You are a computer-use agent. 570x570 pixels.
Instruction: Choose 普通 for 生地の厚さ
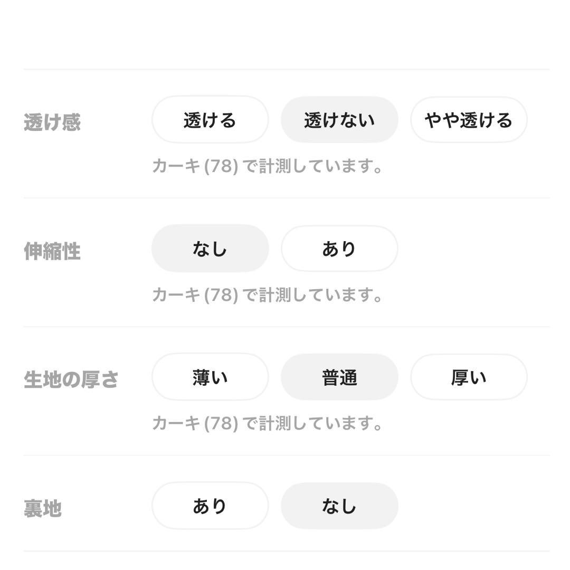coord(339,377)
